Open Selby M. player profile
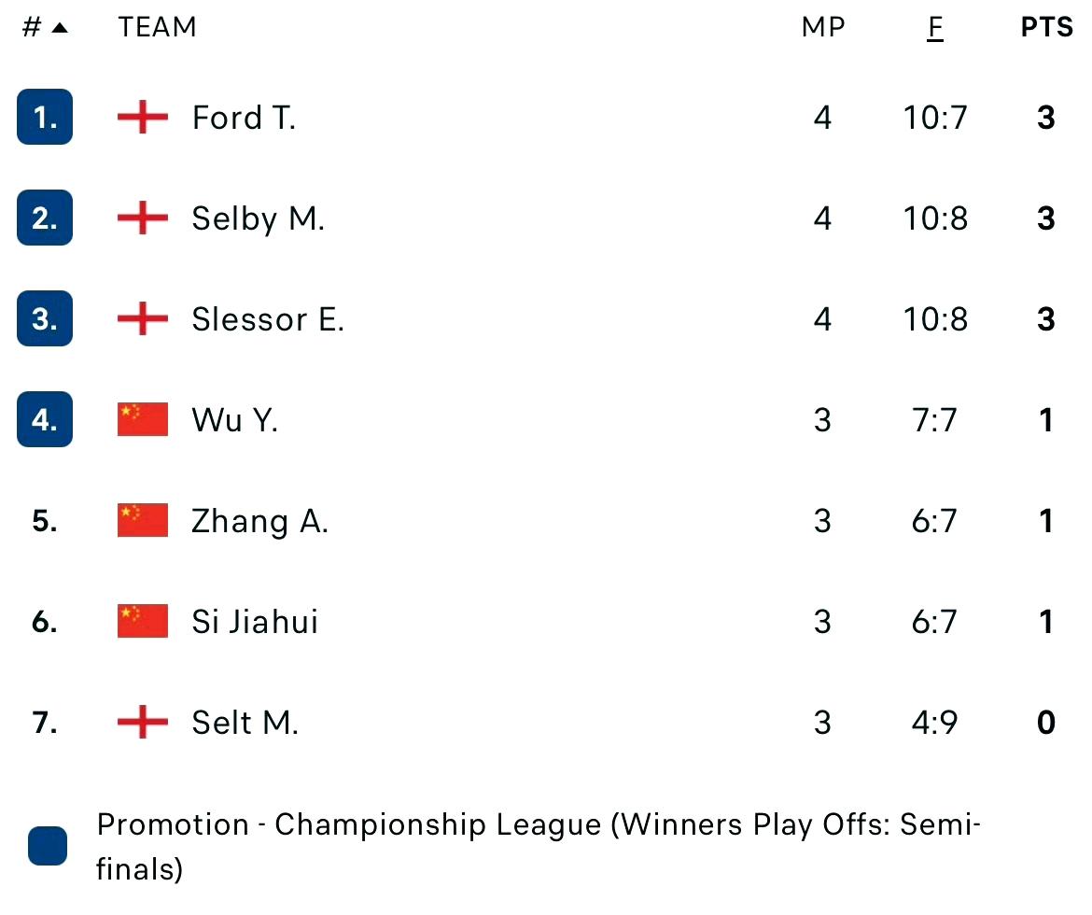Viewport: 1092px width, 915px height. coord(258,218)
